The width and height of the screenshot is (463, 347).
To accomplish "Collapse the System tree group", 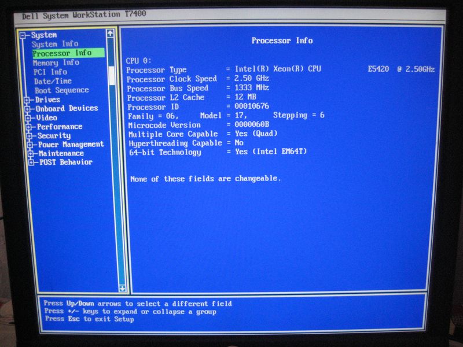I will tap(23, 36).
